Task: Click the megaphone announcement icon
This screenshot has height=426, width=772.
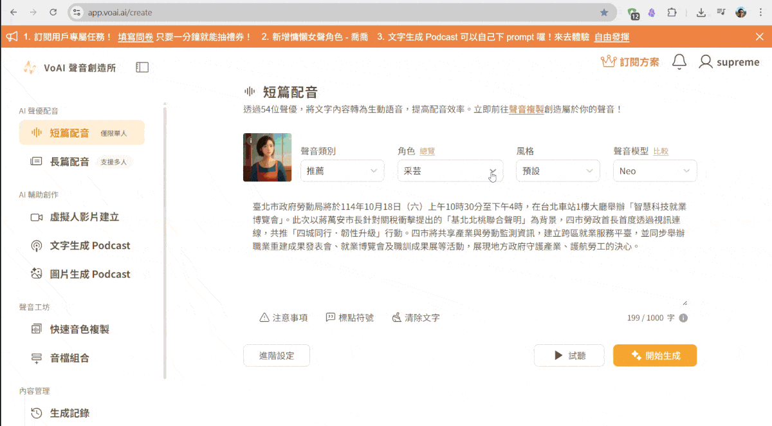Action: [x=12, y=37]
